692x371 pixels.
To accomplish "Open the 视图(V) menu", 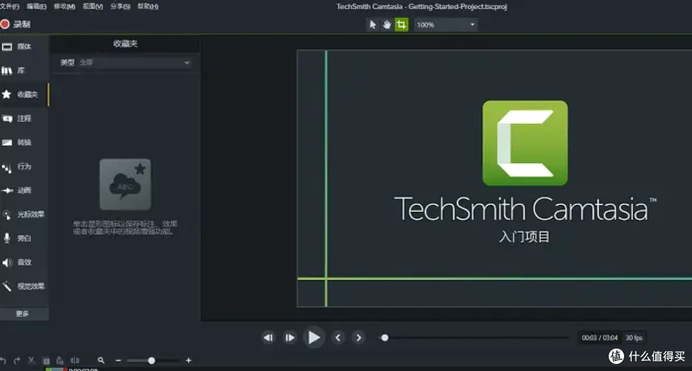I will 93,6.
